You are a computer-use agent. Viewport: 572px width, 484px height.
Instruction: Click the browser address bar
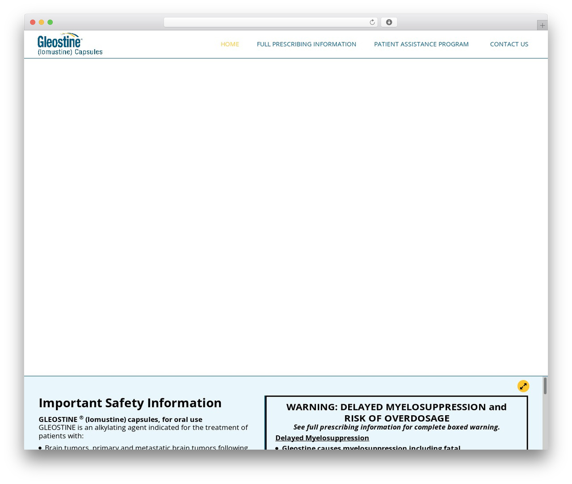coord(270,22)
